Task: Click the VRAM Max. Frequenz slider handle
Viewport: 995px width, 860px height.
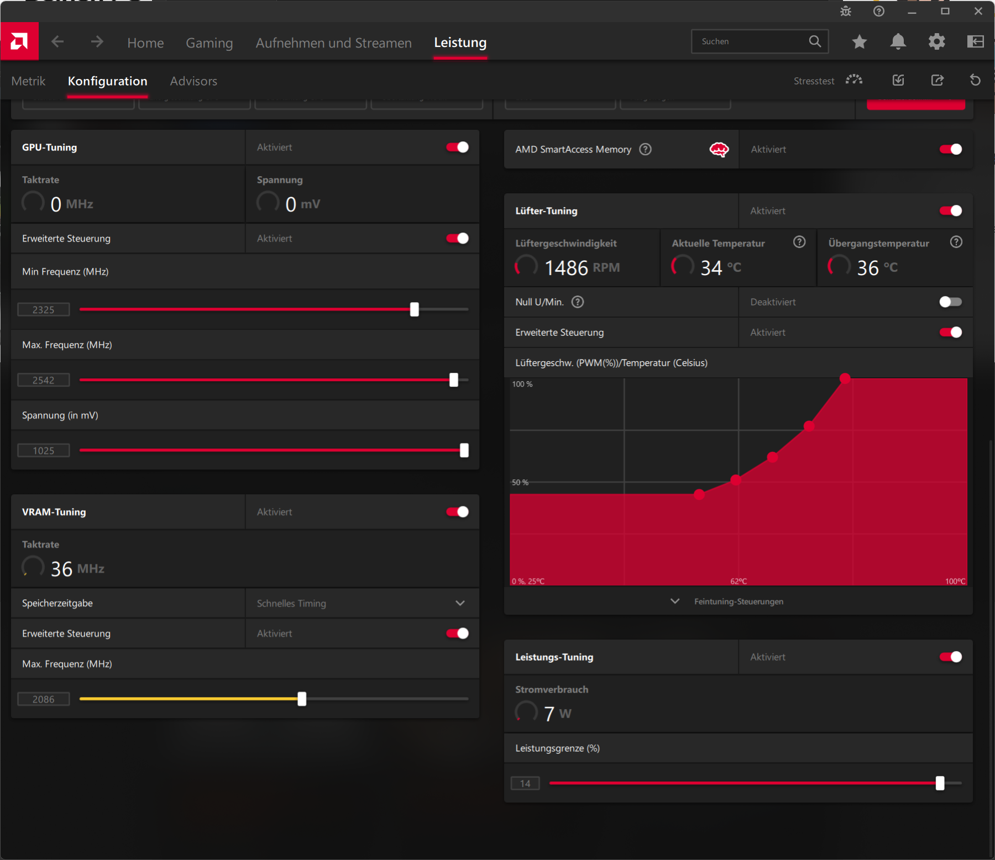Action: [x=302, y=699]
